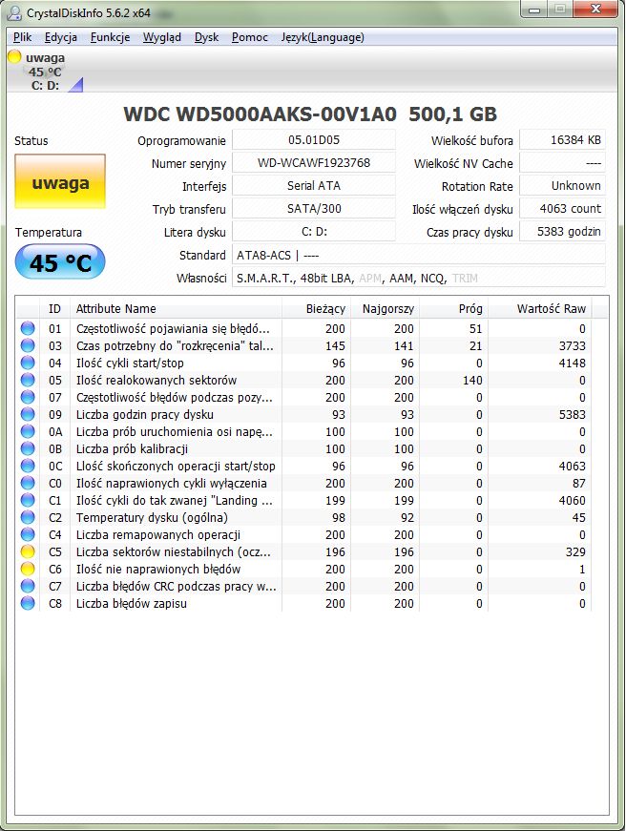This screenshot has width=626, height=831.
Task: Open the Edycja menu
Action: (61, 37)
